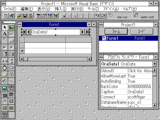Open the 表示(V) menu
160x120 pixels.
tap(44, 9)
